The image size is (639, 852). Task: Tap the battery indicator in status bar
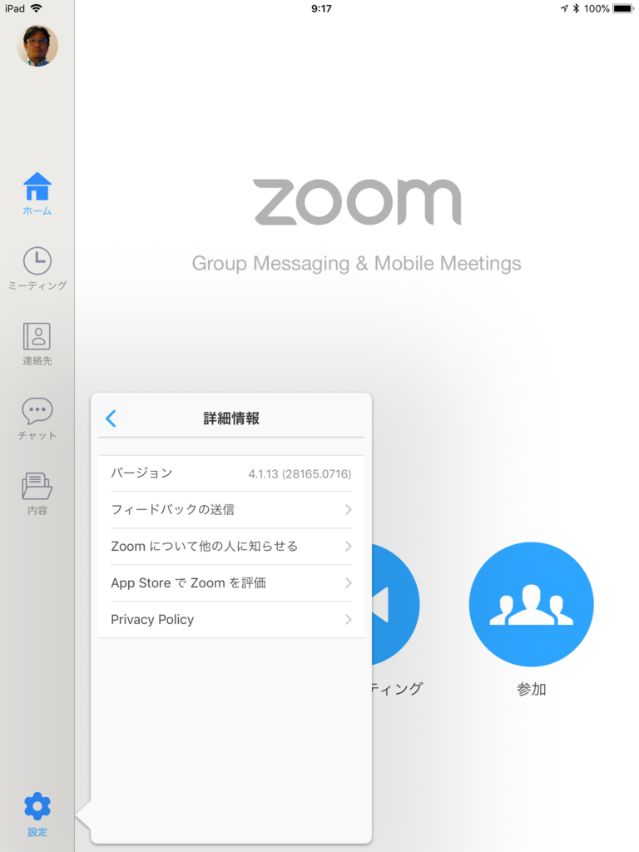click(x=622, y=8)
